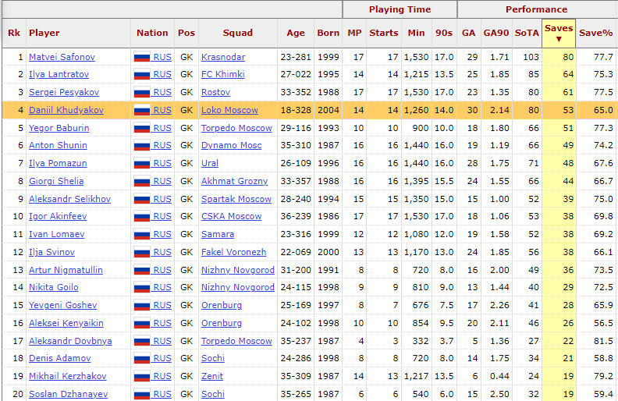
Task: Open Nizhny Novgorod squad in Nigmatullin row
Action: point(238,270)
